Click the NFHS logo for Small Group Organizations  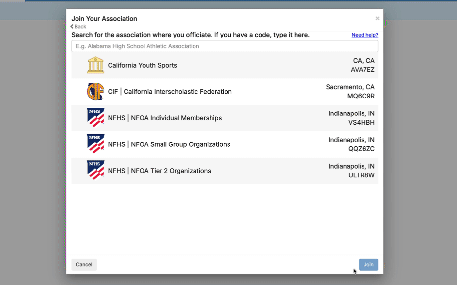pos(95,144)
